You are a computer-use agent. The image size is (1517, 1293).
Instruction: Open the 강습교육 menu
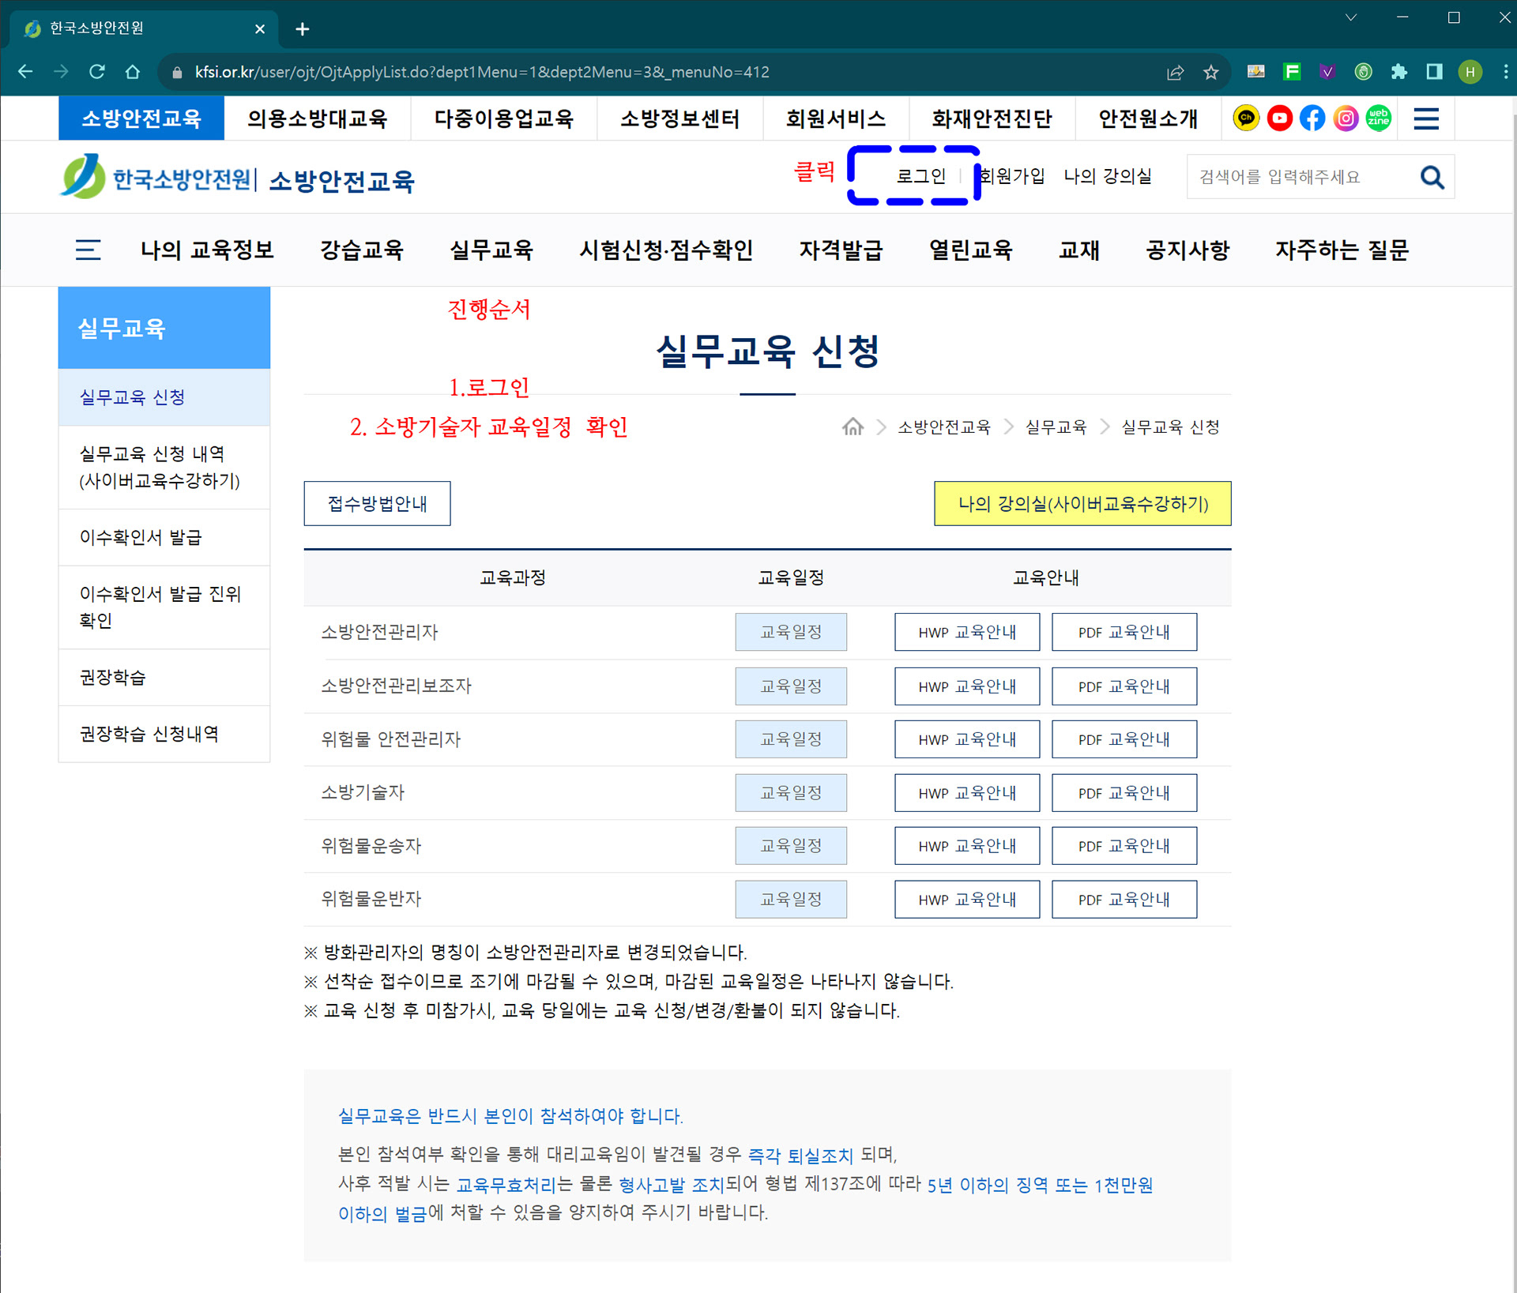point(362,250)
